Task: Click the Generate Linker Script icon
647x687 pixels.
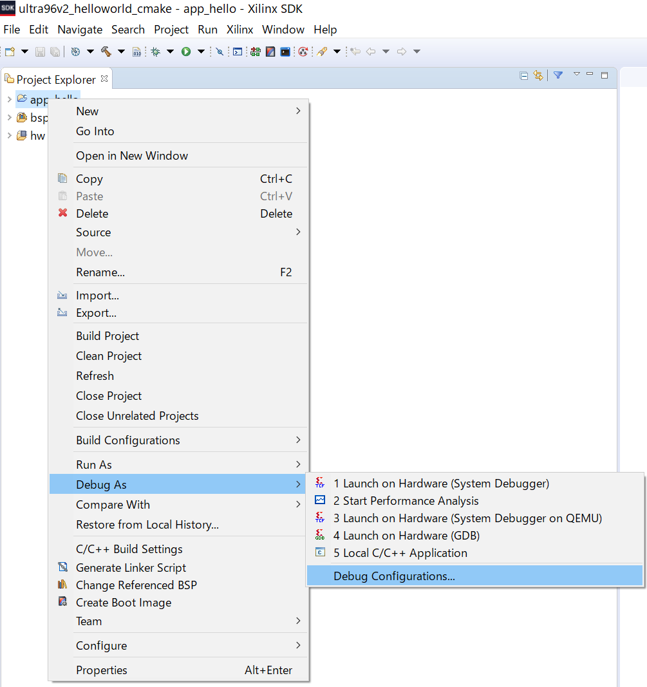Action: (x=63, y=567)
